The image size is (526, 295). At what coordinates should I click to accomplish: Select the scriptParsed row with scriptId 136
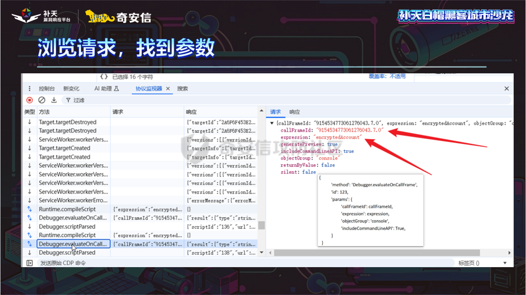click(140, 227)
